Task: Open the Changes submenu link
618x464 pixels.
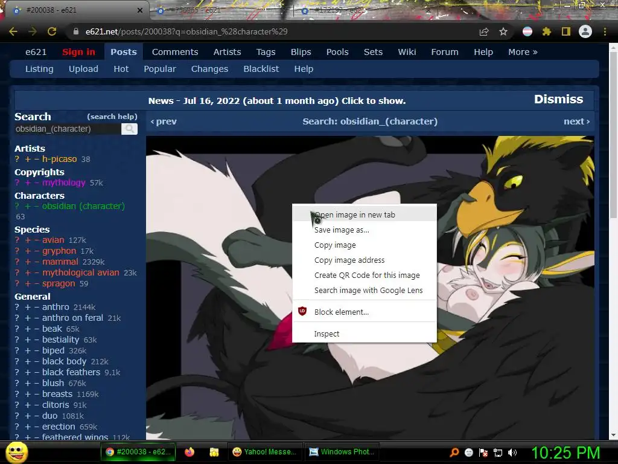Action: click(x=209, y=69)
